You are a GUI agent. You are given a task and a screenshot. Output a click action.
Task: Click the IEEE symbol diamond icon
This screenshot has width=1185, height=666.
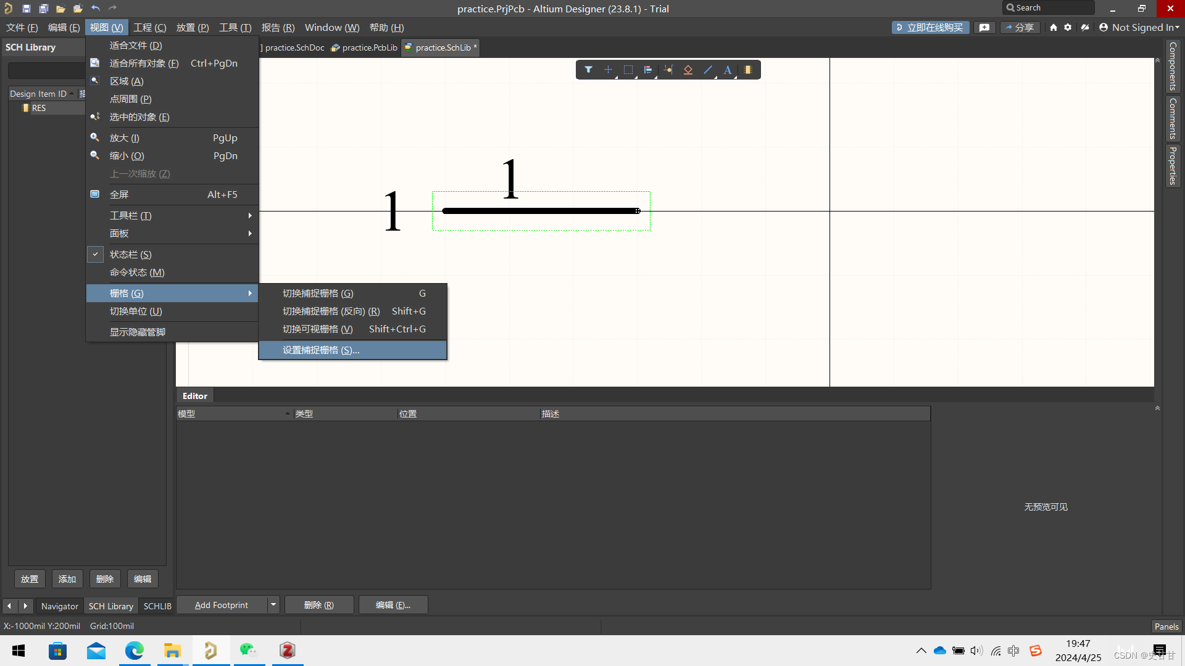[688, 70]
